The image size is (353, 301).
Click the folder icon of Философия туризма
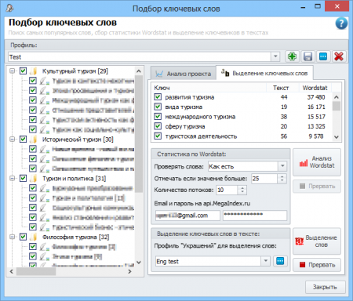33,237
